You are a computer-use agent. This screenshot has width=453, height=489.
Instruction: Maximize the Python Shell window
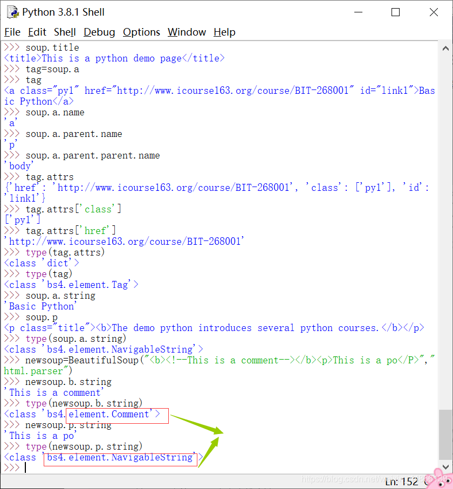click(x=396, y=12)
